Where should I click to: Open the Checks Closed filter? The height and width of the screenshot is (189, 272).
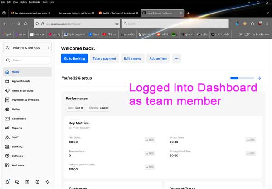98,108
